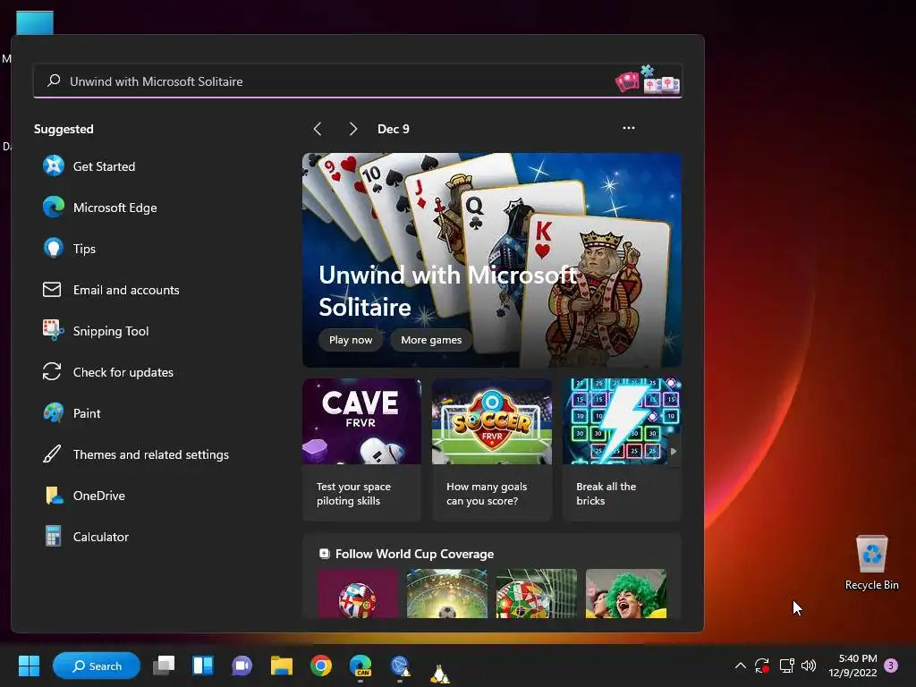Launch the Snipping Tool icon
This screenshot has width=916, height=687.
coord(53,331)
